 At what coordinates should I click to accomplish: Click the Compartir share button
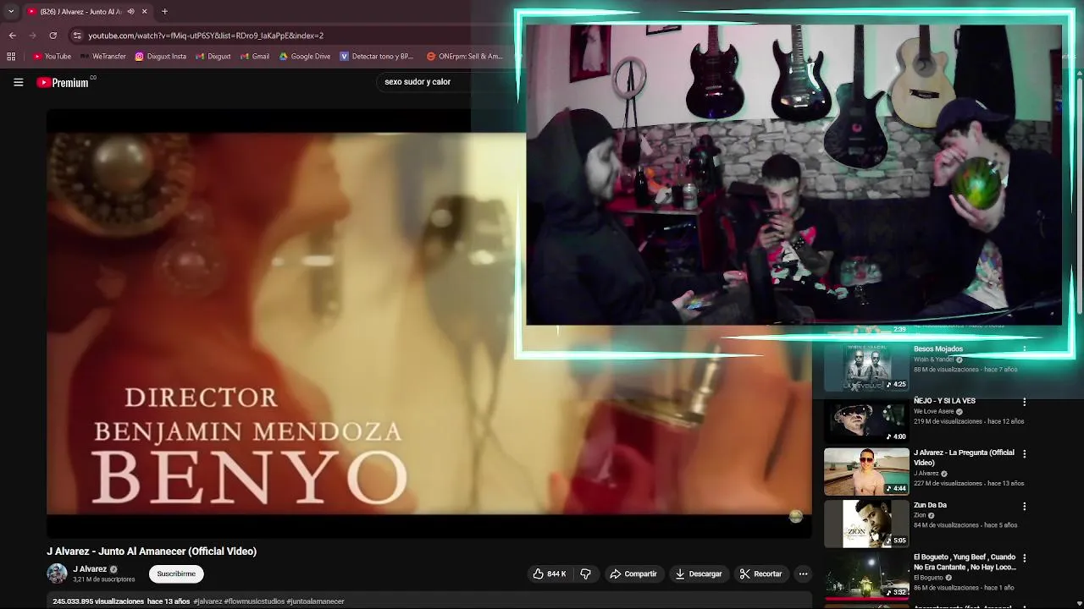(x=633, y=573)
